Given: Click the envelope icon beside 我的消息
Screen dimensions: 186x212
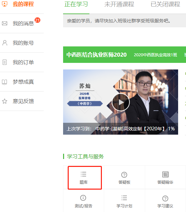Looking at the screenshot, I should click(x=5, y=23).
